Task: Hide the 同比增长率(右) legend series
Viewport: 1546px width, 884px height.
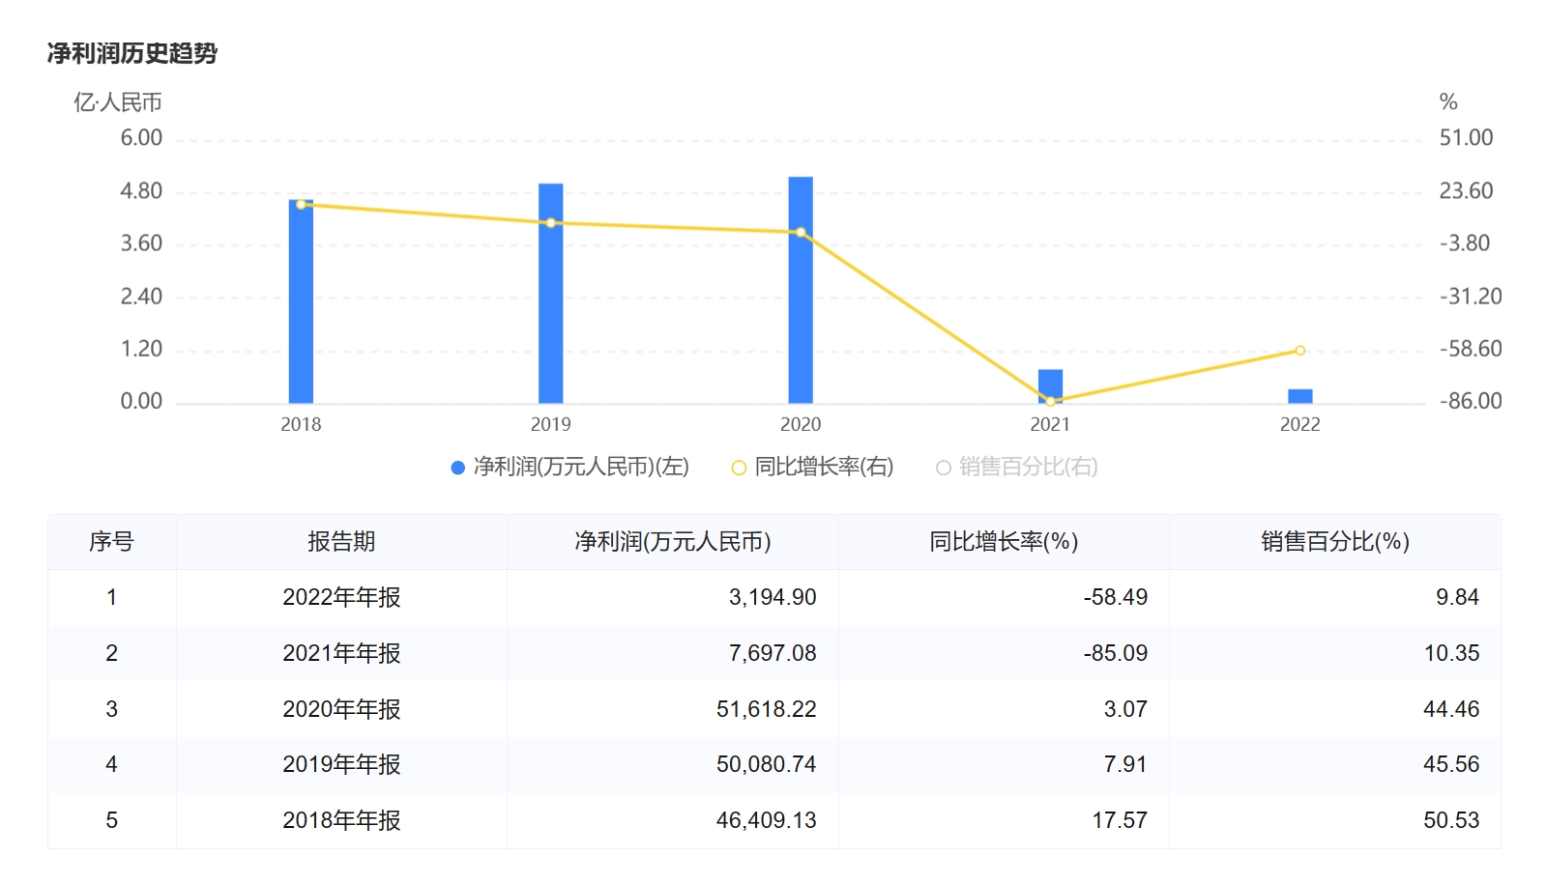Action: pos(824,468)
